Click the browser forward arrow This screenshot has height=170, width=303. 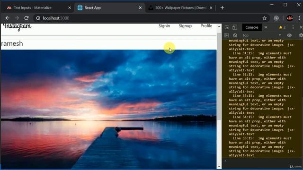coord(17,18)
